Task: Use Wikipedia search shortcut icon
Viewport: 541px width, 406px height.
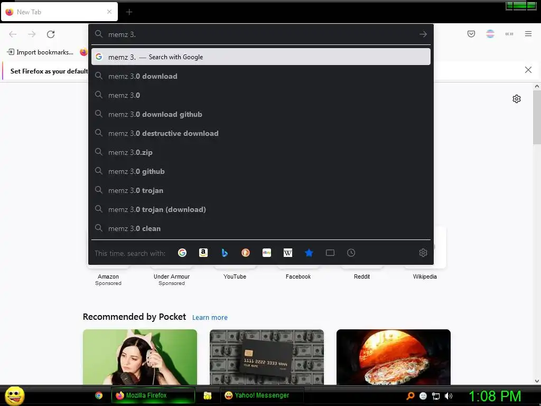Action: [x=288, y=253]
